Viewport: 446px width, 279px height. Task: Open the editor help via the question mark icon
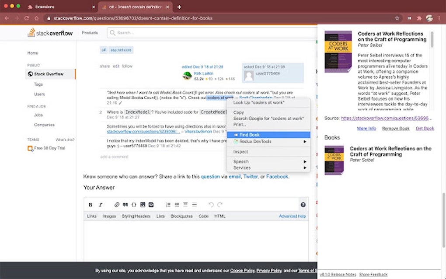click(303, 205)
